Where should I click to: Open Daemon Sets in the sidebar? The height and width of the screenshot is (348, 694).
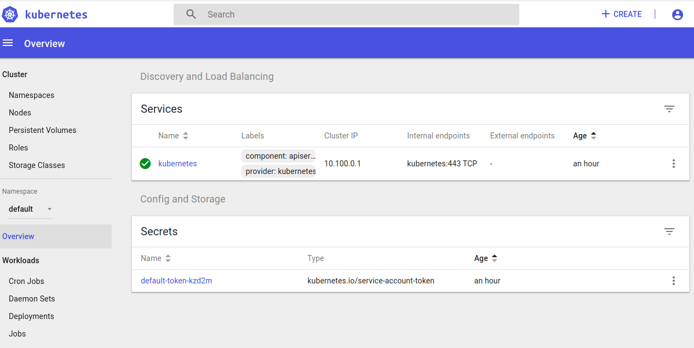32,299
